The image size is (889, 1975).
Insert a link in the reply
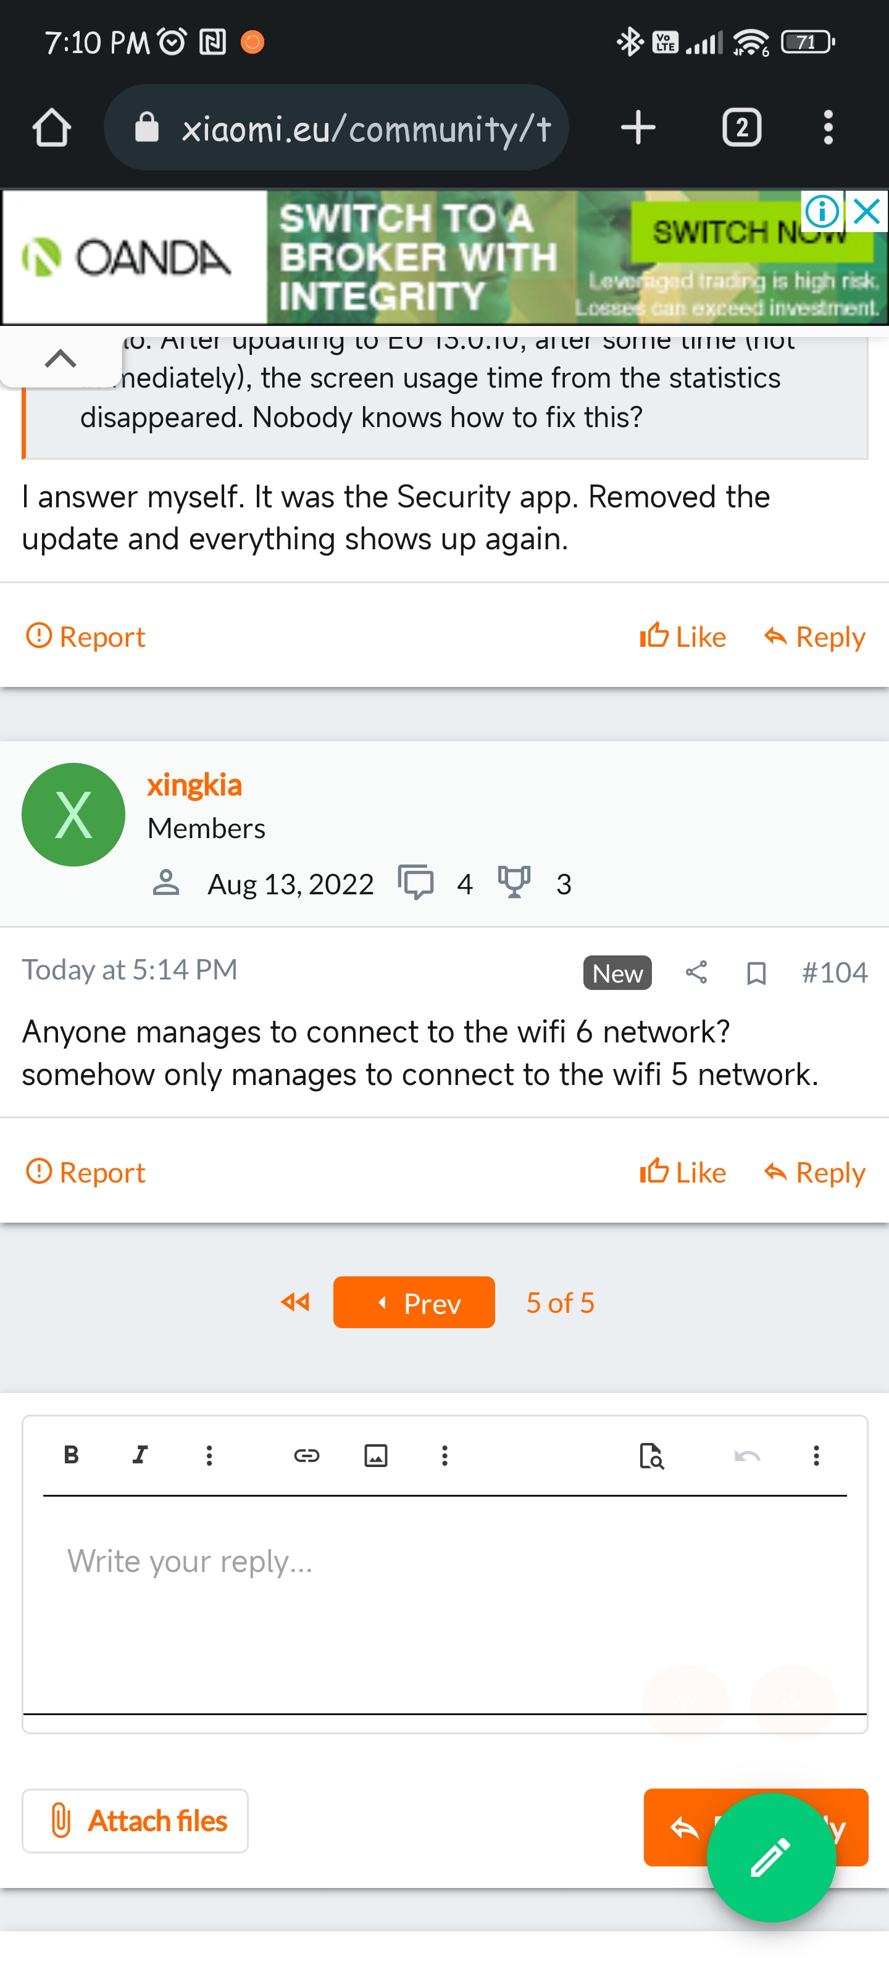coord(307,1455)
